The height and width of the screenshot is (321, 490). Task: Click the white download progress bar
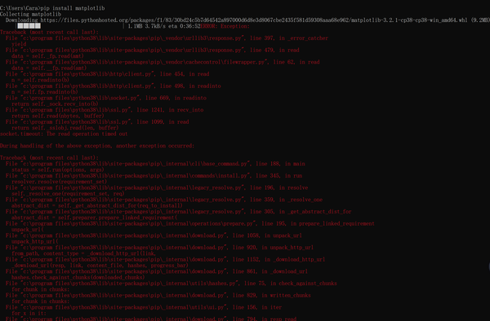(29, 26)
